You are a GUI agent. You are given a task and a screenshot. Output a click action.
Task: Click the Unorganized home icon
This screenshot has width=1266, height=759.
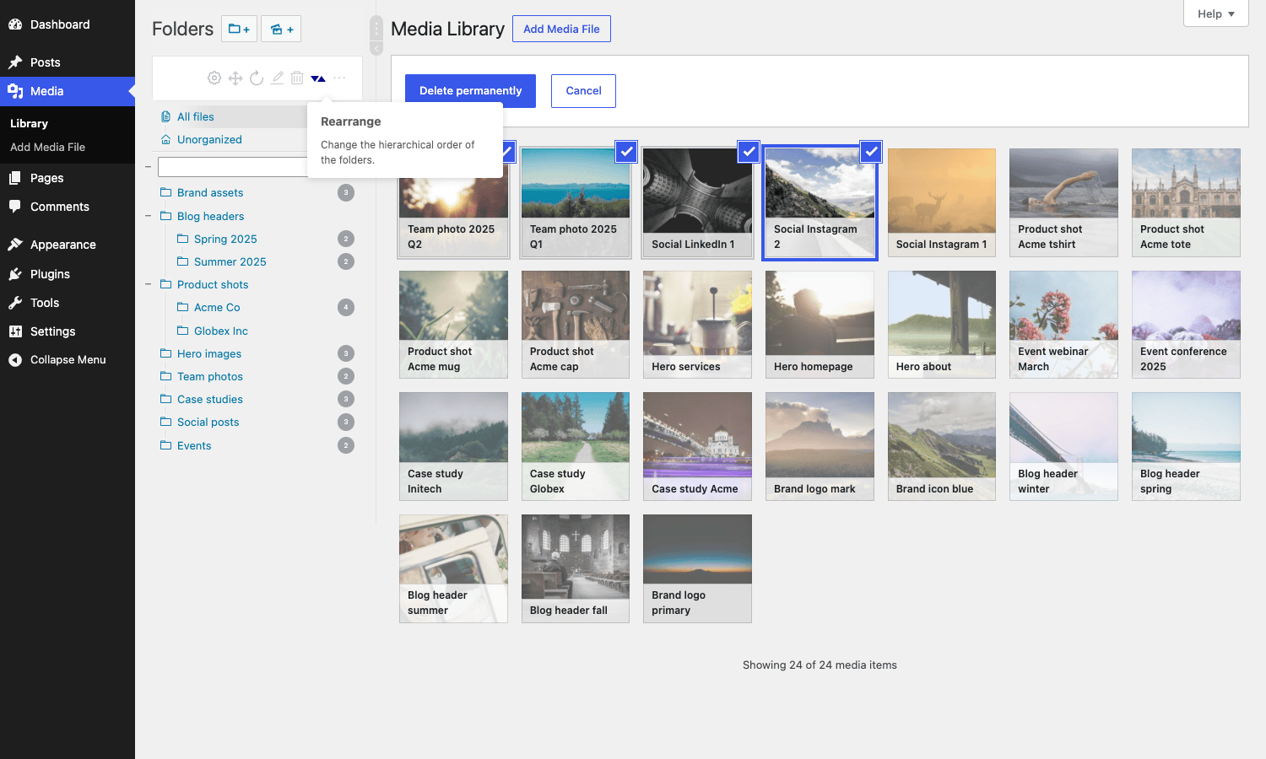coord(166,140)
